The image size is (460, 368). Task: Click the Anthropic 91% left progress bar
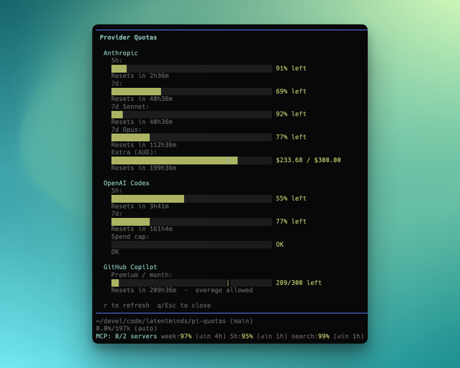[x=191, y=69]
